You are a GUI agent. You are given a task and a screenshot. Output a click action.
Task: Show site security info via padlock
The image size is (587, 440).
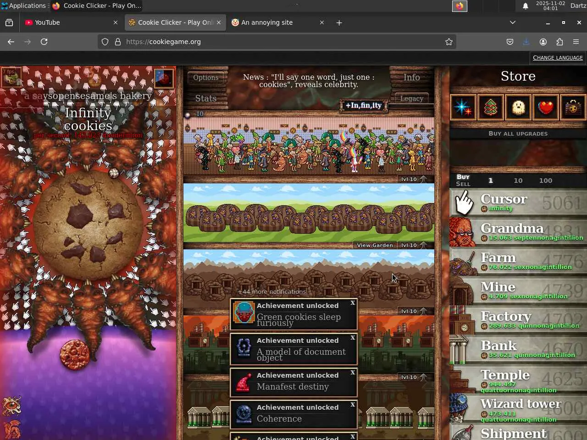(x=118, y=42)
